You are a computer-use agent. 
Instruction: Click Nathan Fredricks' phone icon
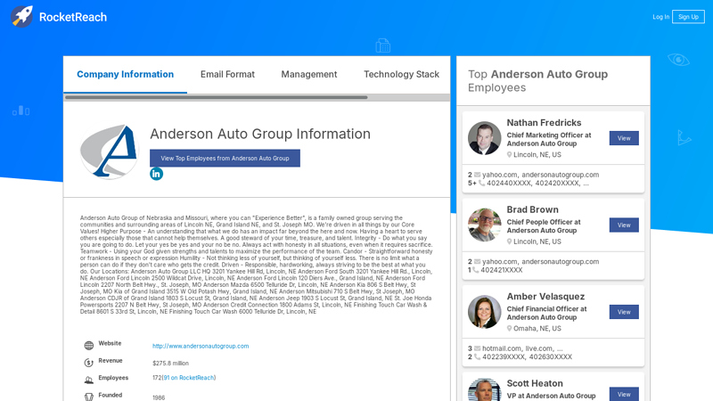click(481, 184)
